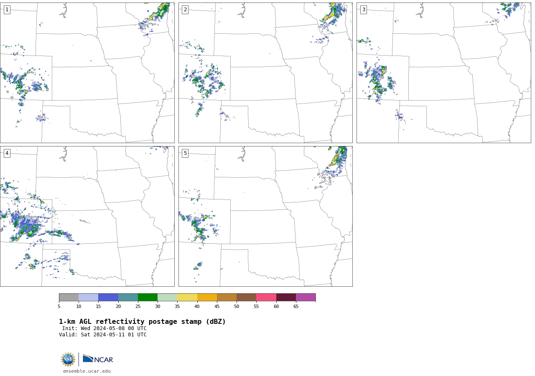This screenshot has width=535, height=376.
Task: Click the maroon 60-65 dBZ swatch
Action: [x=286, y=298]
